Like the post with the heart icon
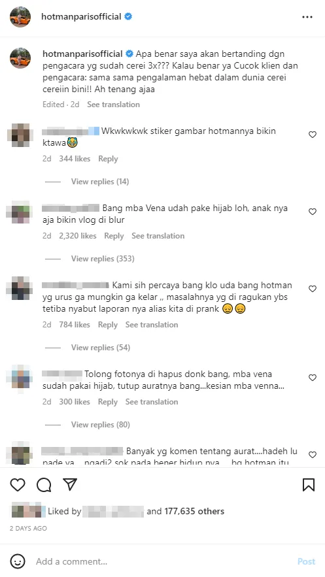This screenshot has height=577, width=325. point(17,485)
